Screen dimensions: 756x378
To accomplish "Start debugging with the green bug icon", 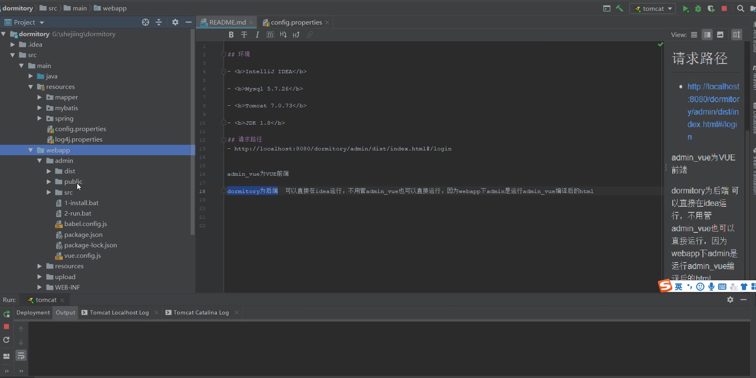I will [x=698, y=8].
